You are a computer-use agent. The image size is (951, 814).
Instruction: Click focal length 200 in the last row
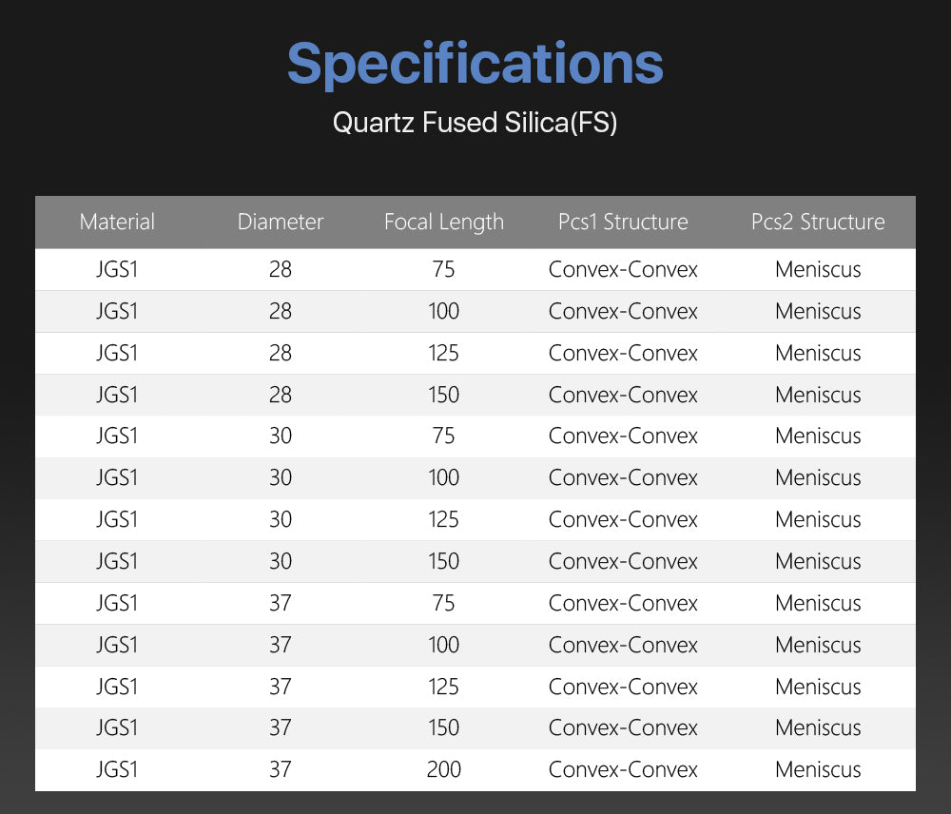click(443, 769)
